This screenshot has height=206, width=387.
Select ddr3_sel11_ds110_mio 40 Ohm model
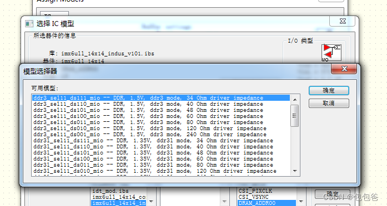click(x=161, y=104)
